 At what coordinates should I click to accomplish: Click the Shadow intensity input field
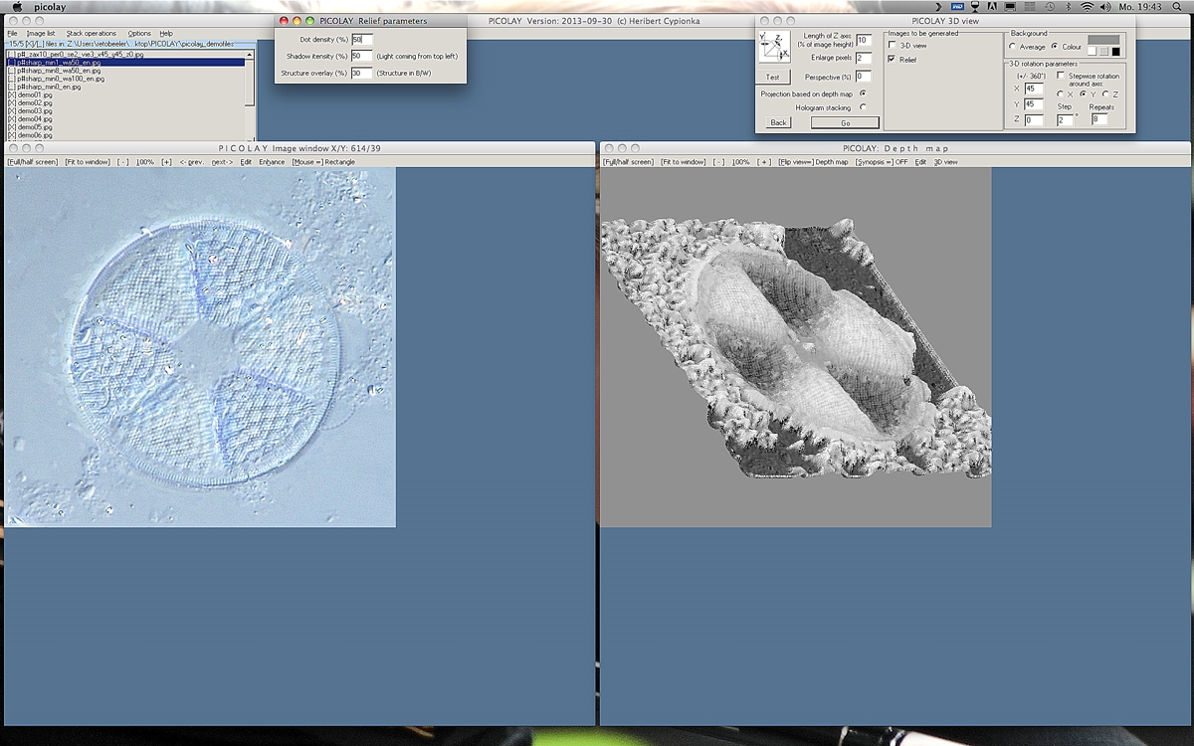tap(360, 56)
